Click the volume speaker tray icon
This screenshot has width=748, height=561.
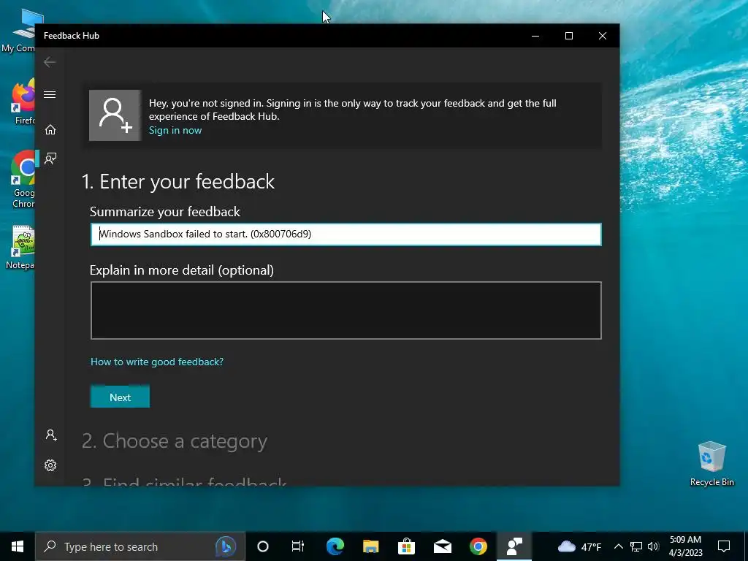(x=653, y=546)
